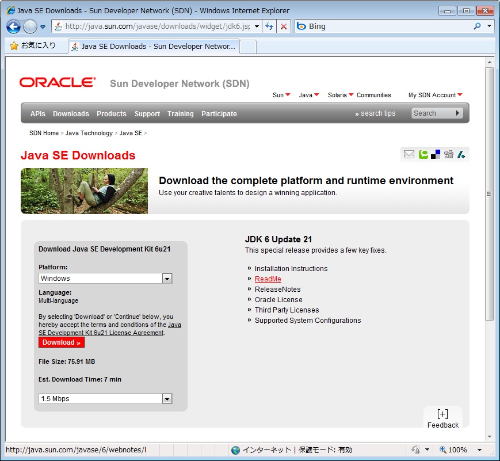Click the Bing magnifier search icon
This screenshot has height=461, width=500.
tap(477, 26)
